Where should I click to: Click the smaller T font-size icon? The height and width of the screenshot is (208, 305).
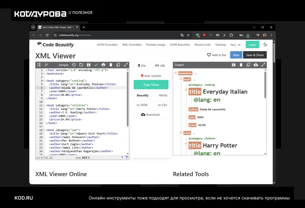(122, 158)
